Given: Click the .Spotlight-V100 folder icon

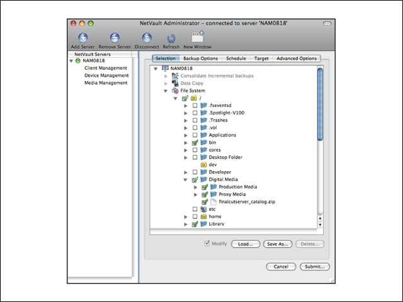Looking at the screenshot, I should (203, 113).
